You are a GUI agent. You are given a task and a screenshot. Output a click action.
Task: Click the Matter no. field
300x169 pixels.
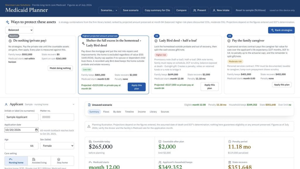[x=57, y=117]
